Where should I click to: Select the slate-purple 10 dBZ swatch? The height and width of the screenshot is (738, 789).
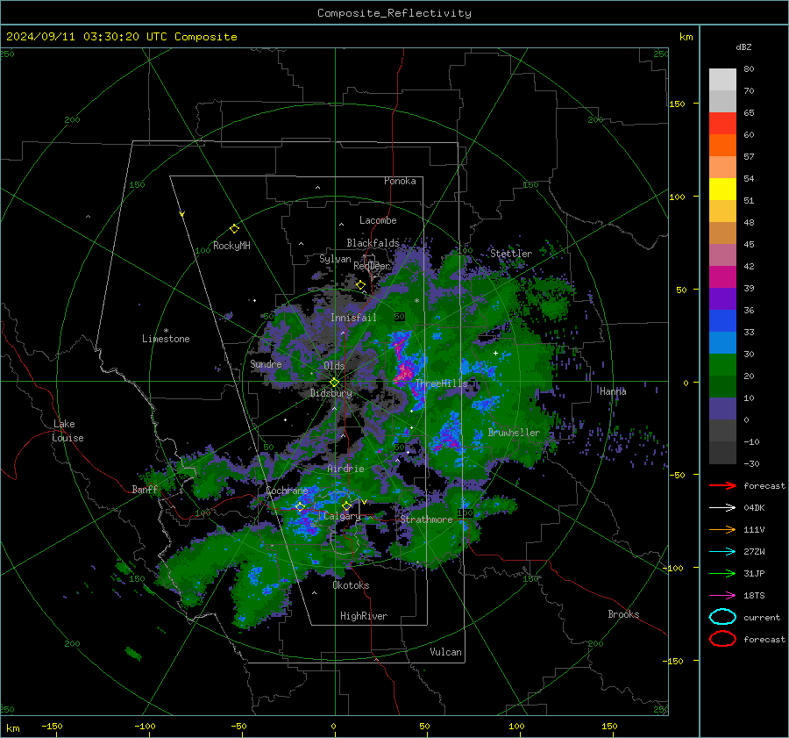[x=722, y=408]
